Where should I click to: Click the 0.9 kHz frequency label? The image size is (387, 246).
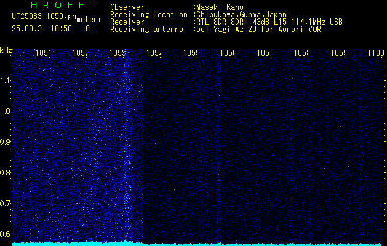[5, 142]
